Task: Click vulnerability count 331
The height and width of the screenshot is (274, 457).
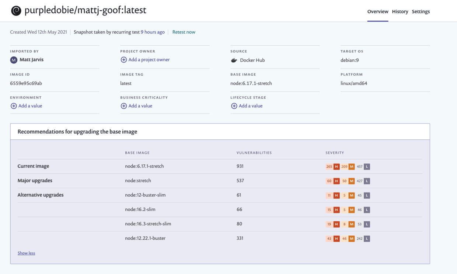Action: pyautogui.click(x=240, y=238)
